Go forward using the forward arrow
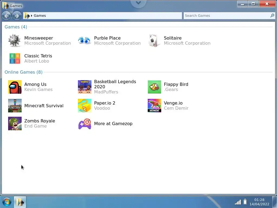Image resolution: width=277 pixels, height=208 pixels. tap(17, 16)
